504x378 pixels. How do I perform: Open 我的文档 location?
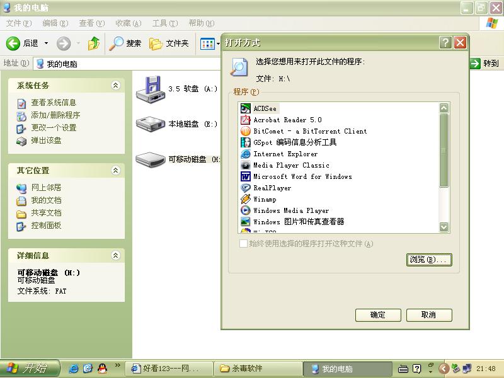[39, 200]
